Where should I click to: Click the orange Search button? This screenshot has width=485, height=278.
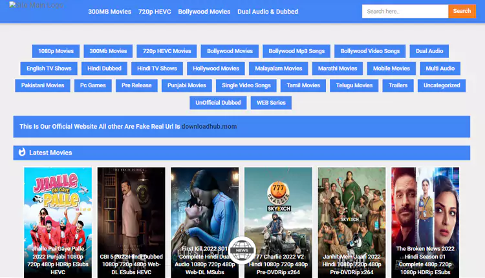(462, 11)
